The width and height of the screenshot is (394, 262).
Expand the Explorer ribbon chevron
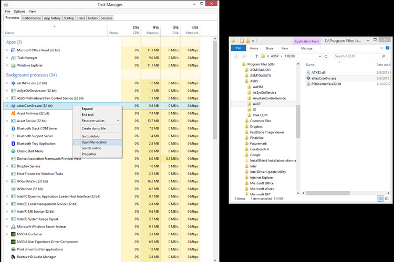[381, 48]
